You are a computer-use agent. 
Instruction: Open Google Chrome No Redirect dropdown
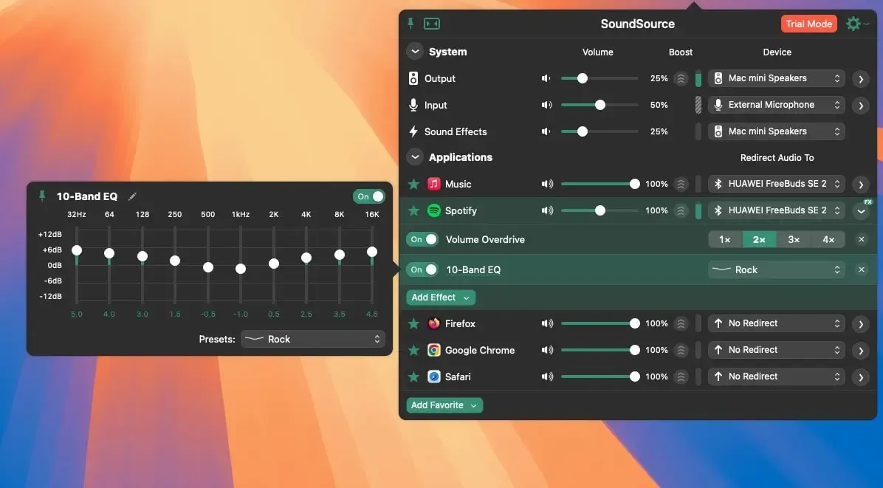pos(777,350)
